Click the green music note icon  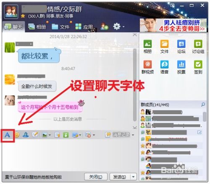point(66,135)
